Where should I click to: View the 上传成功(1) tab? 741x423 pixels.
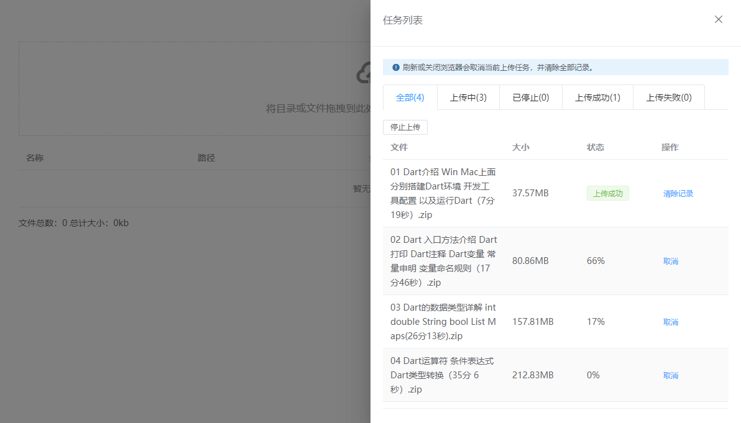597,97
